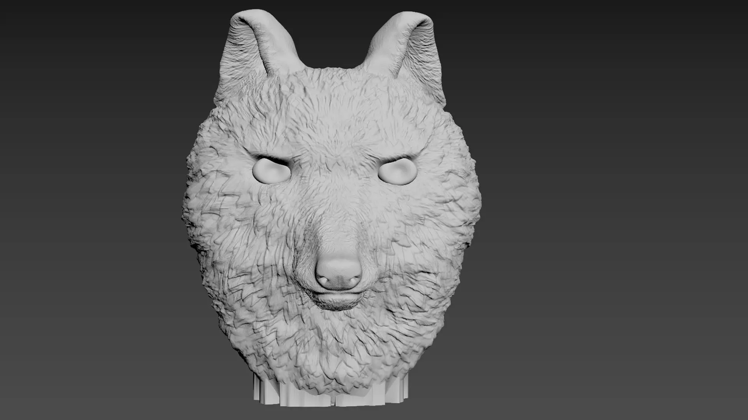748x420 pixels.
Task: Click the wolf's left nostril
Action: (324, 279)
